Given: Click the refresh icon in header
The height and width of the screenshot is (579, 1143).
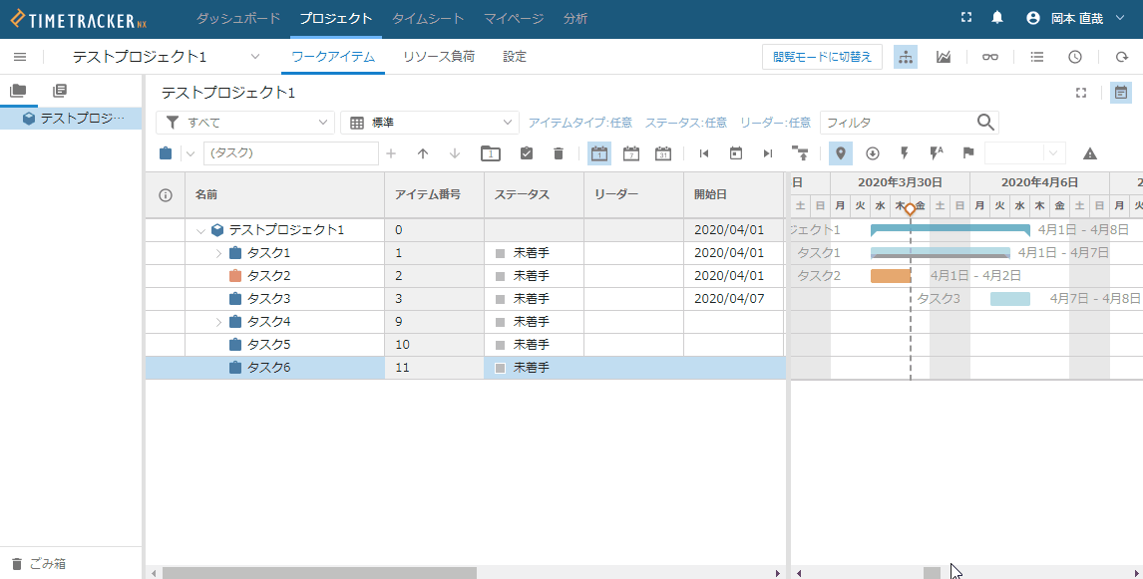Looking at the screenshot, I should click(x=1121, y=57).
